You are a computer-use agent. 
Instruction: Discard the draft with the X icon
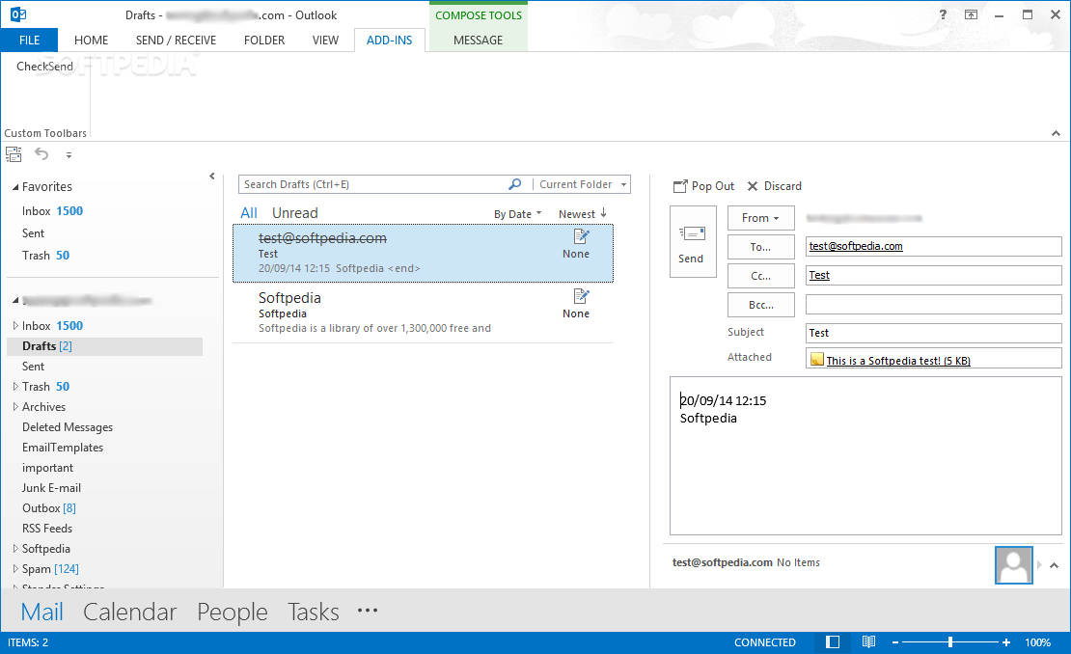753,186
